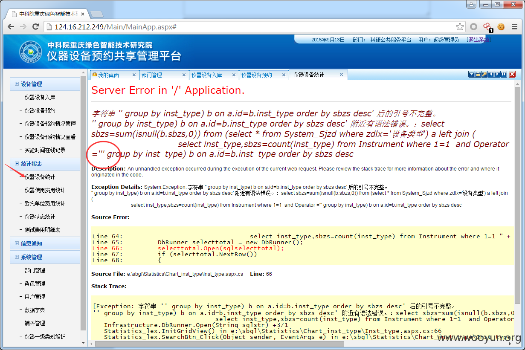525x350 pixels.
Task: Click the platform logo emblem
Action: pyautogui.click(x=30, y=52)
